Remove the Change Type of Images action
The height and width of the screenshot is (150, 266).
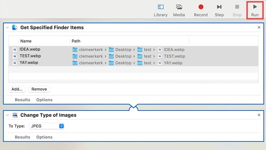[x=259, y=115]
